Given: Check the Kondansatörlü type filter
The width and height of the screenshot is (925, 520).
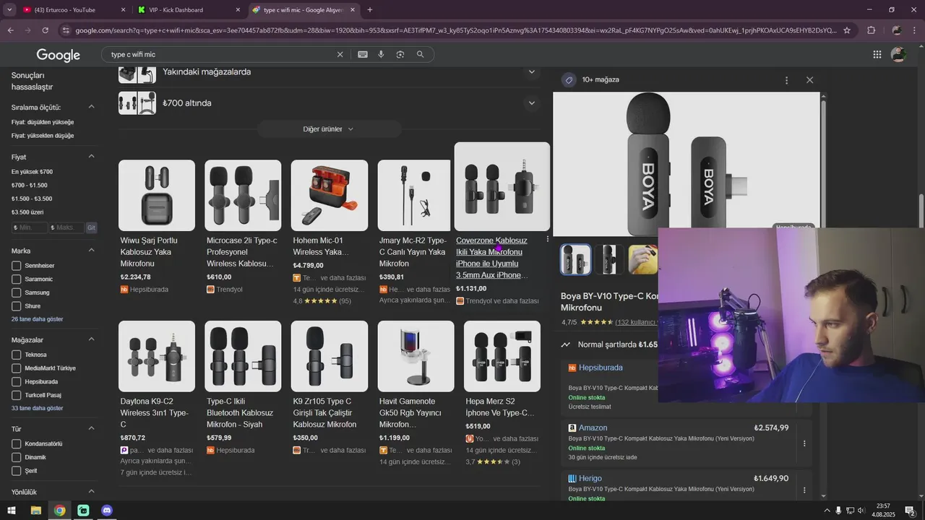Looking at the screenshot, I should coord(16,444).
